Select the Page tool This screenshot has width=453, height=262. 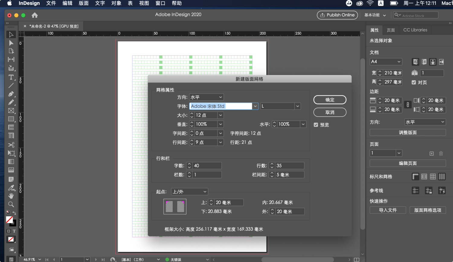pos(11,51)
